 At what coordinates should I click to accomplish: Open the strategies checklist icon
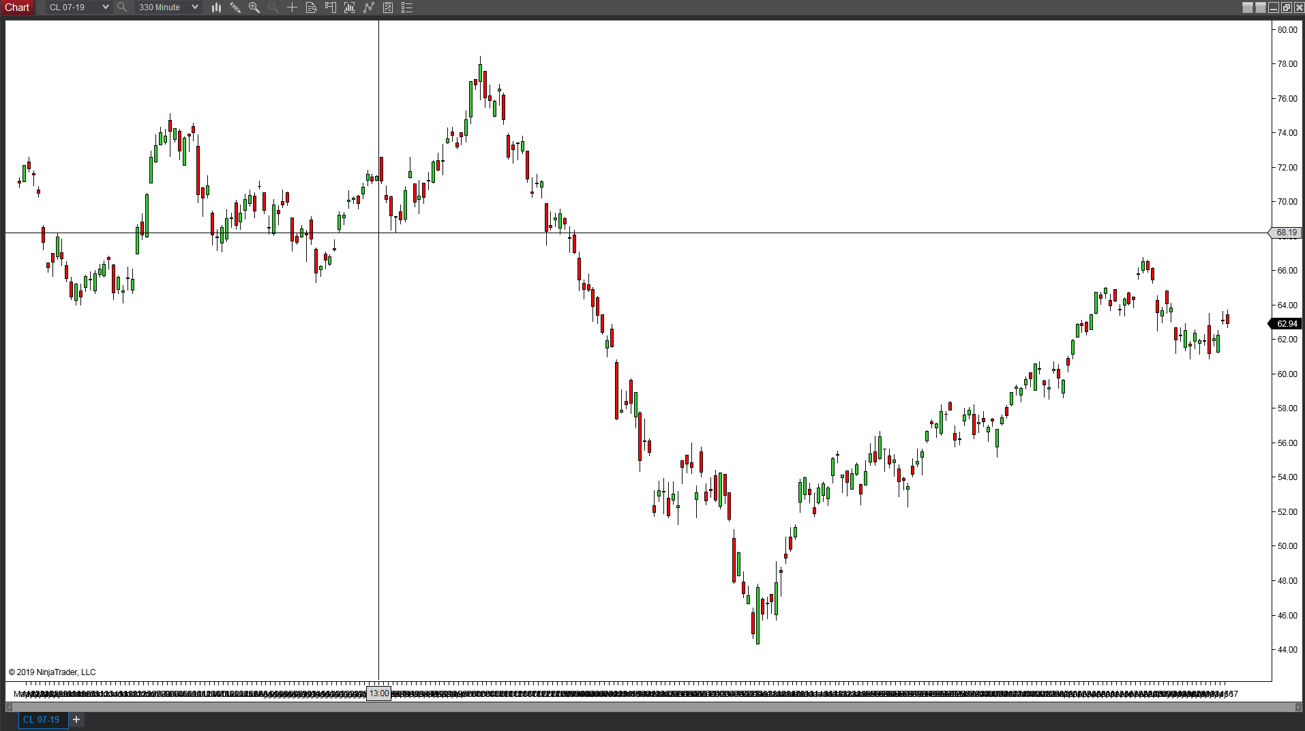[x=388, y=8]
